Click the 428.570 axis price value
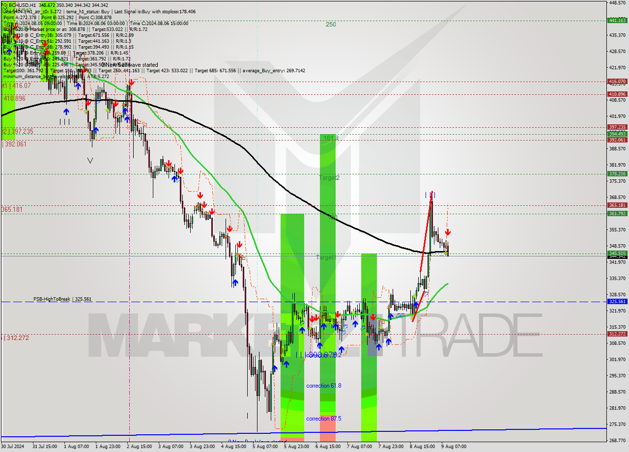The height and width of the screenshot is (452, 629). coord(617,51)
